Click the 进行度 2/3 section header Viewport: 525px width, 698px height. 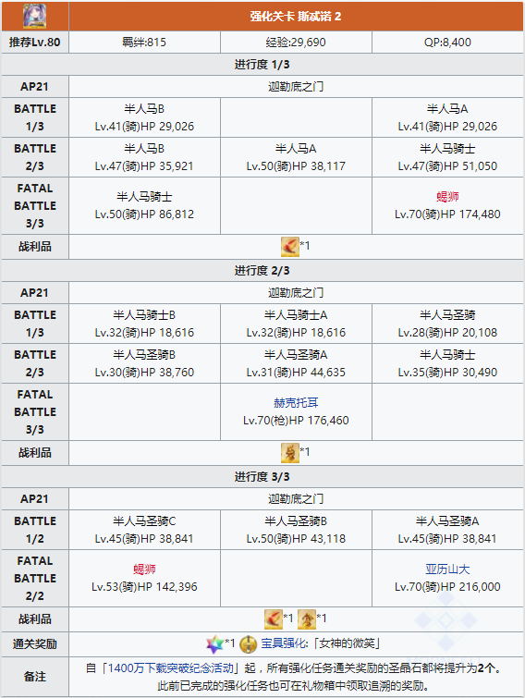pyautogui.click(x=262, y=271)
